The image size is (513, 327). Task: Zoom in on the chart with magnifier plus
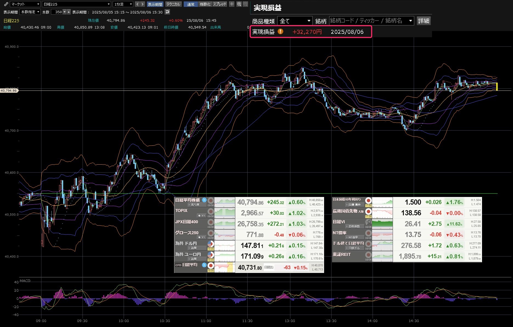[239, 4]
